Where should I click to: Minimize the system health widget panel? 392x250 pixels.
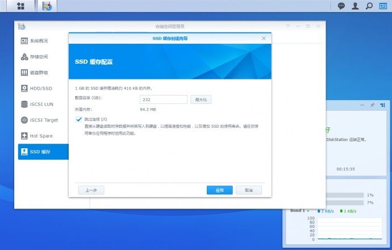click(362, 105)
